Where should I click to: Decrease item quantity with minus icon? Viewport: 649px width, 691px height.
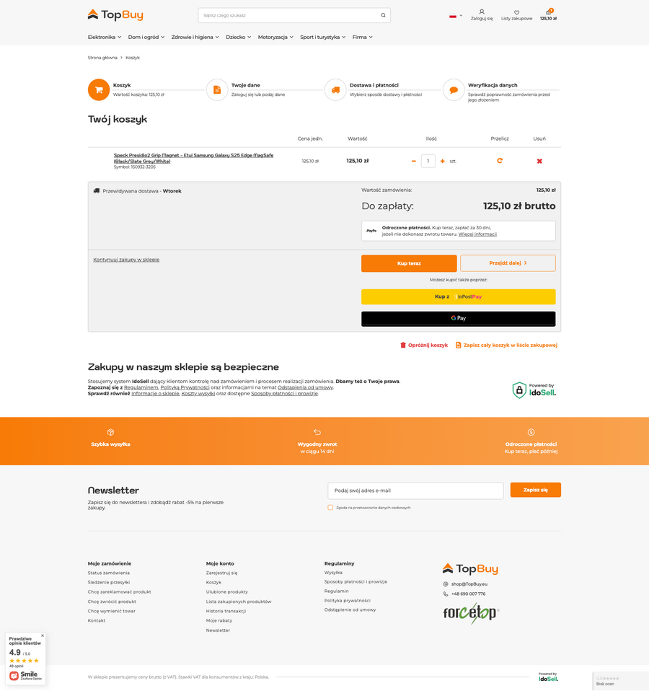(413, 161)
